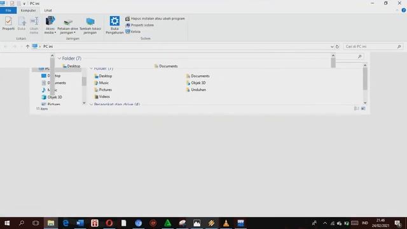Viewport: 407px width, 229px height.
Task: Switch to large icons view in status bar
Action: point(363,109)
